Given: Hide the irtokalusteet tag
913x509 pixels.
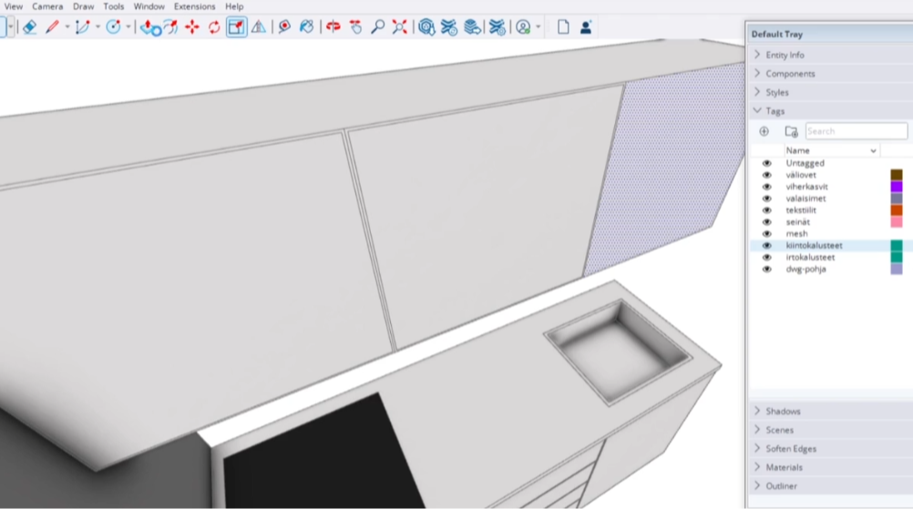Looking at the screenshot, I should coord(767,257).
